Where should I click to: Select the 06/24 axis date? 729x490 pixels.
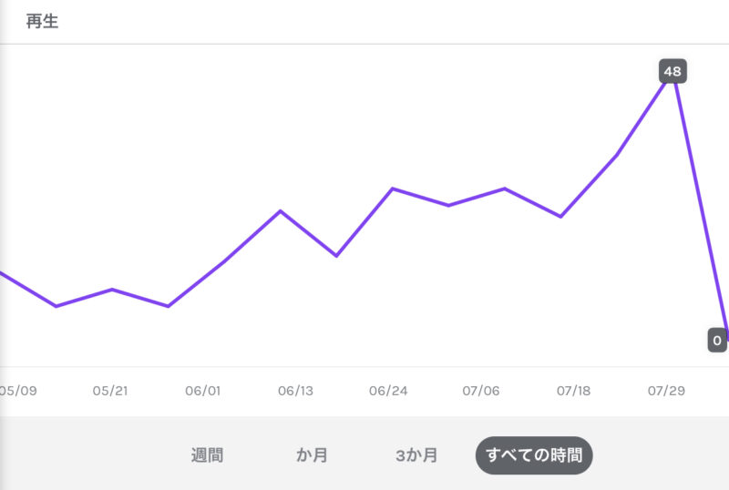point(388,391)
